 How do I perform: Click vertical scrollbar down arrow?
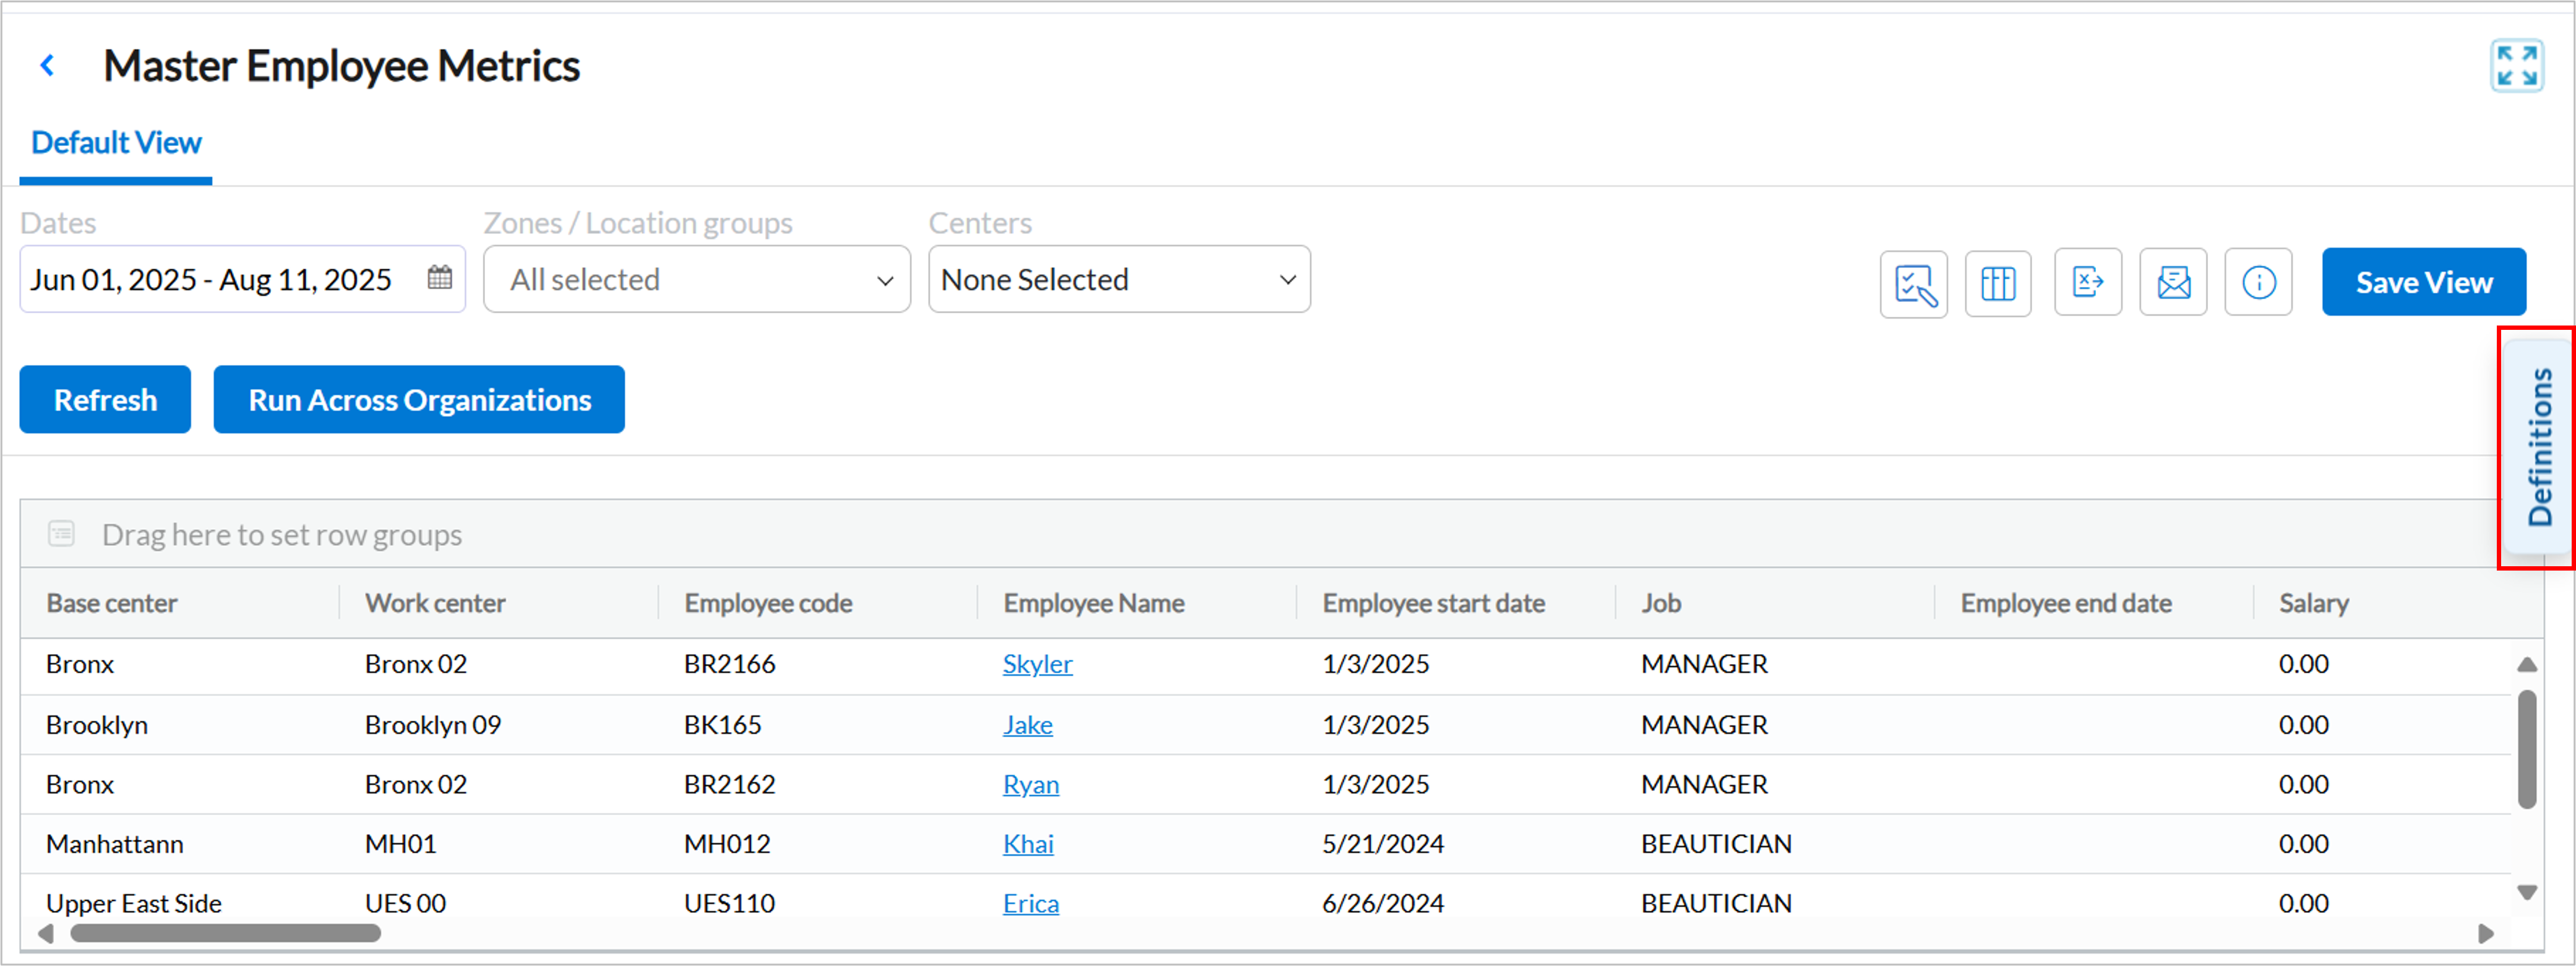click(x=2526, y=892)
